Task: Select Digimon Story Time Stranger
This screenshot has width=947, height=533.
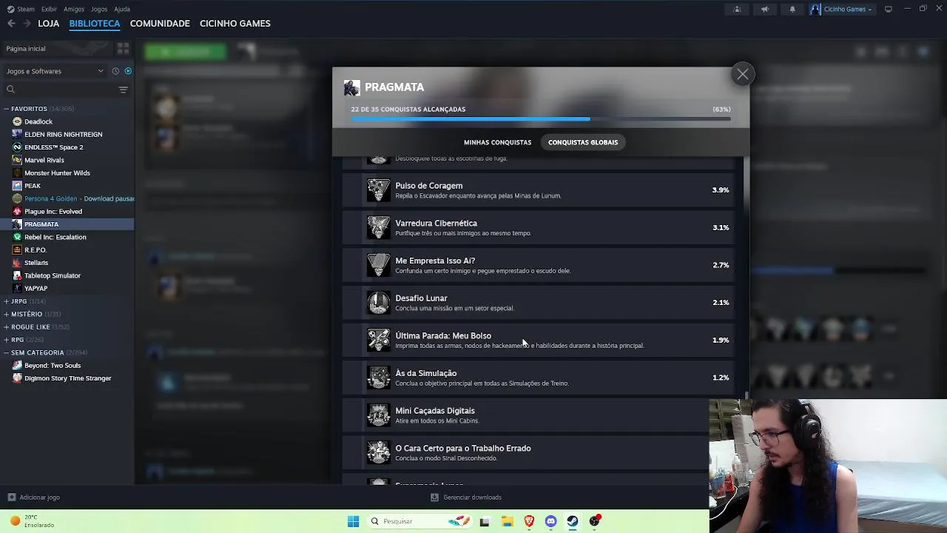Action: [67, 378]
